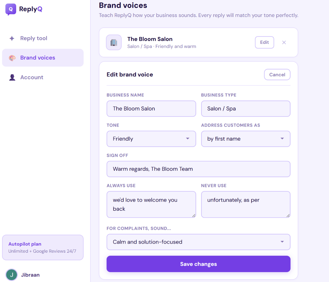The image size is (329, 282).
Task: Focus the Business name field
Action: [151, 109]
